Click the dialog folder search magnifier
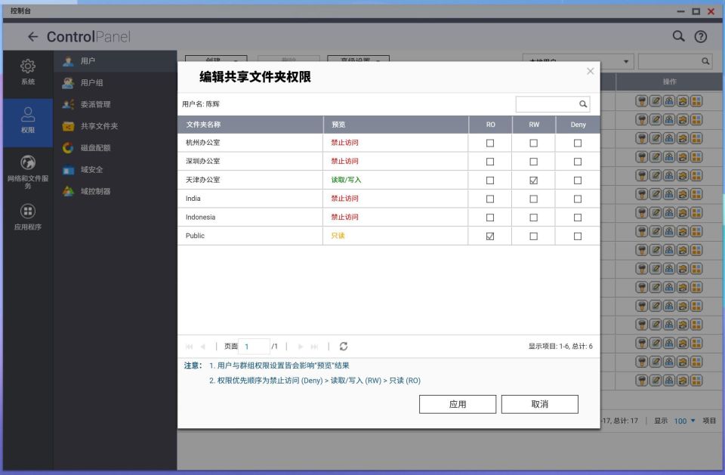Screen dimensions: 725x475 click(583, 104)
